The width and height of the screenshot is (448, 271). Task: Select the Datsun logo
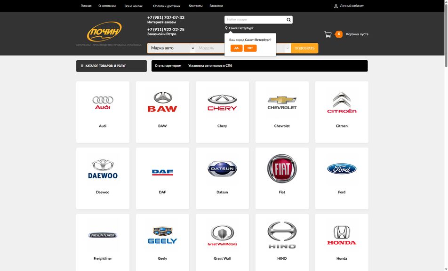[x=222, y=168]
